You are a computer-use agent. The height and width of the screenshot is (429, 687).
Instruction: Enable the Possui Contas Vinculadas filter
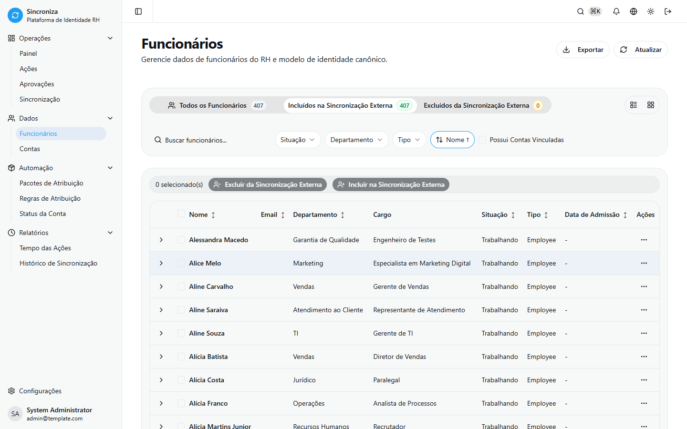click(x=482, y=140)
